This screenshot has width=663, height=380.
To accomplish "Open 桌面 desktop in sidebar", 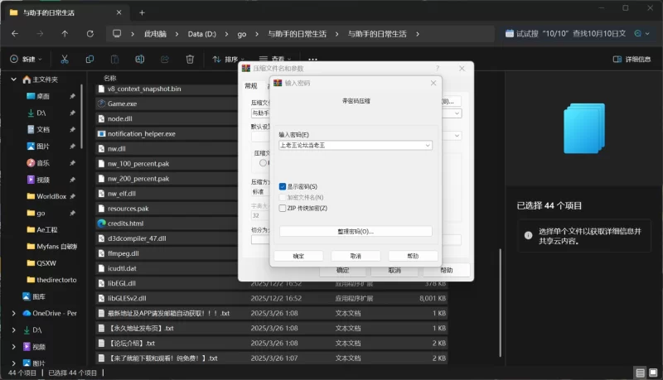I will [x=38, y=96].
